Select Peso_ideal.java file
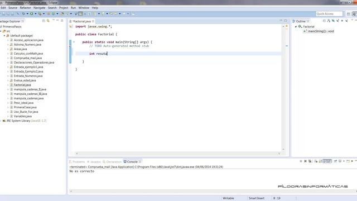Viewport: 357px width, 201px height. (x=23, y=103)
